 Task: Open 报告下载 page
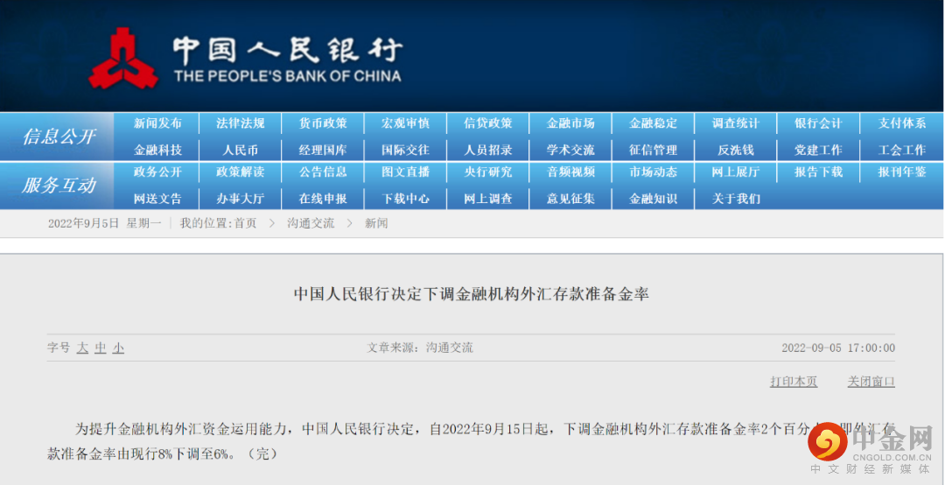point(818,172)
